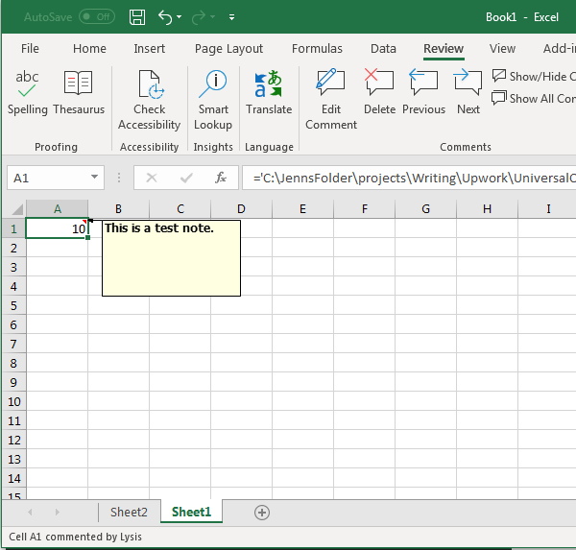
Task: Click the Select All corner triangle
Action: pyautogui.click(x=17, y=209)
